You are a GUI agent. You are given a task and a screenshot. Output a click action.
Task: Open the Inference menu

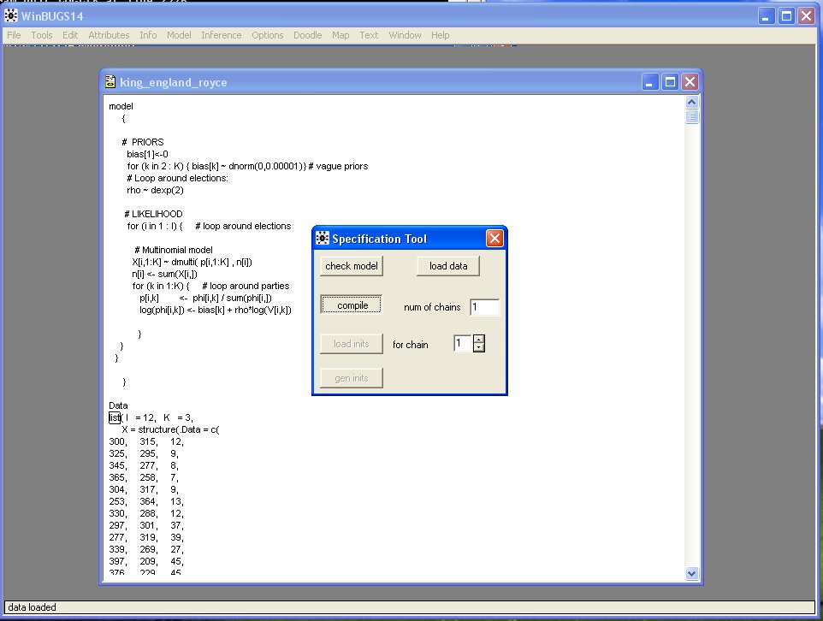pyautogui.click(x=221, y=35)
